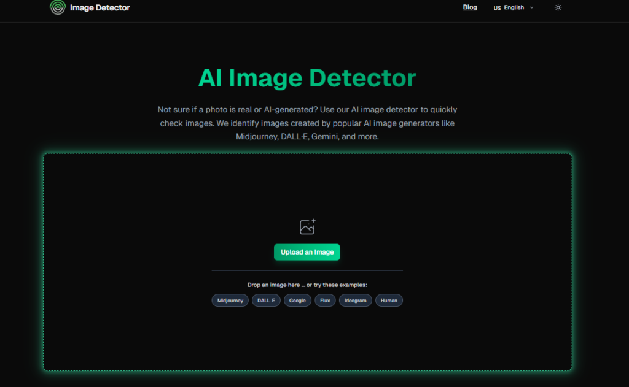
Task: Open the English language selector
Action: point(514,8)
